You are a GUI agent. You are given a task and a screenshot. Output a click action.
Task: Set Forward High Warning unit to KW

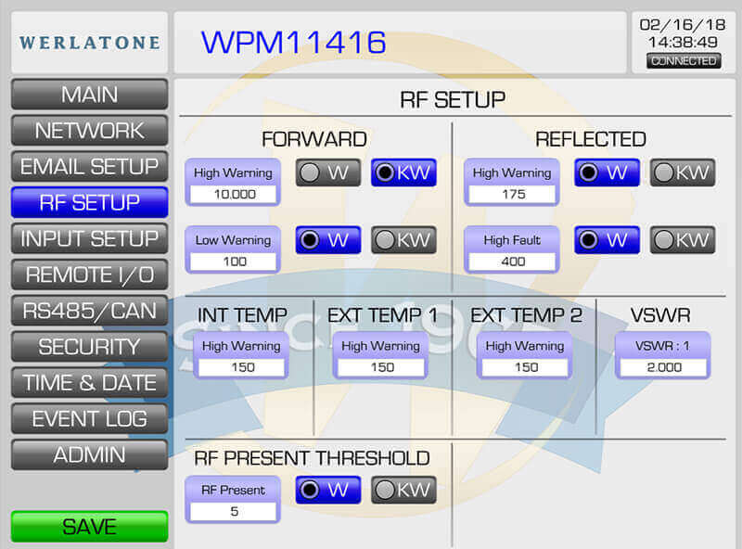pyautogui.click(x=403, y=172)
